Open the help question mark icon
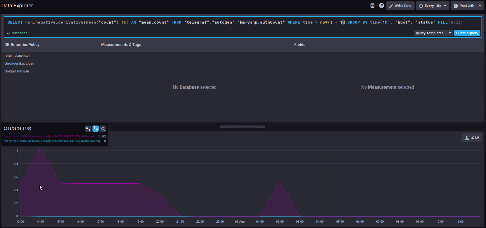The width and height of the screenshot is (486, 228). [x=381, y=6]
